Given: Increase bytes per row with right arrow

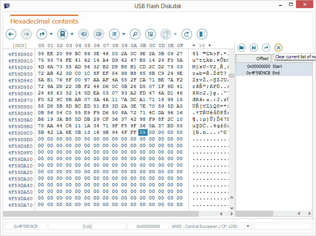Looking at the screenshot, I should coord(210,46).
